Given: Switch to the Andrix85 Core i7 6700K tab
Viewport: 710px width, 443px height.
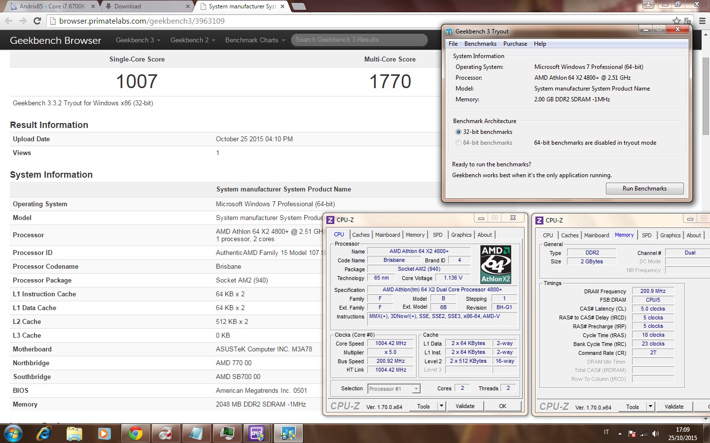Looking at the screenshot, I should coord(52,6).
